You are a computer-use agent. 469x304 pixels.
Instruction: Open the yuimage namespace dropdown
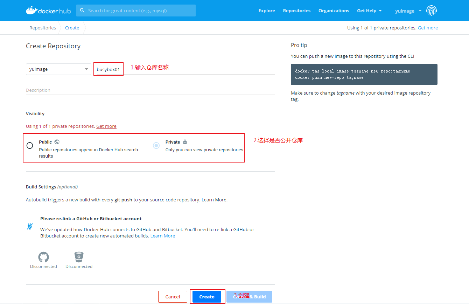pyautogui.click(x=58, y=69)
